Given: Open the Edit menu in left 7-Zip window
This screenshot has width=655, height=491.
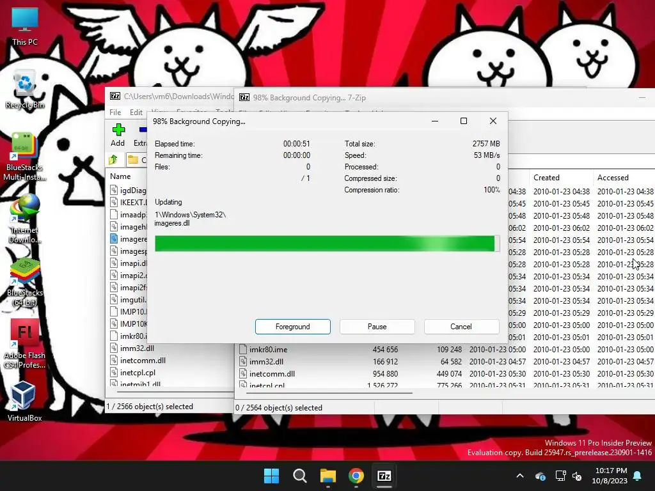Looking at the screenshot, I should 136,113.
